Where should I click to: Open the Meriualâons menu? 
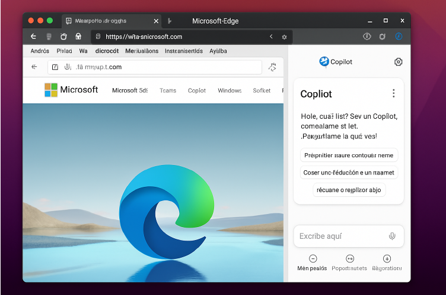click(x=142, y=51)
